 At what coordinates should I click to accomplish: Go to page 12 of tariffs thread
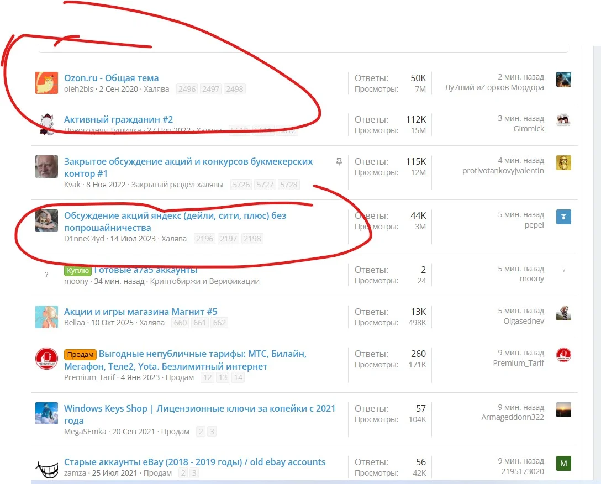207,377
